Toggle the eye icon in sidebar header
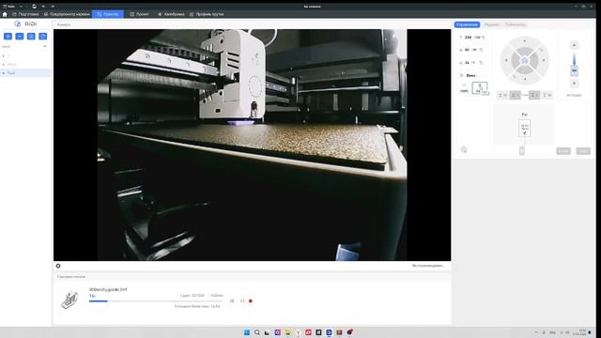The width and height of the screenshot is (601, 338). [x=45, y=46]
